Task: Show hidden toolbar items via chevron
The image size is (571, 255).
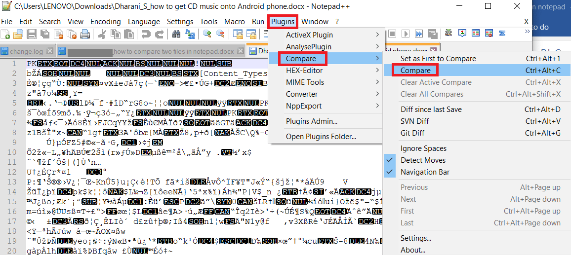Action: [528, 31]
